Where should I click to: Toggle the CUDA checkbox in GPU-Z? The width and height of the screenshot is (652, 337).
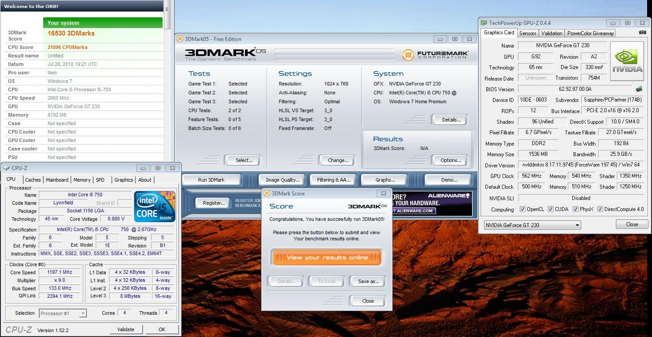550,209
